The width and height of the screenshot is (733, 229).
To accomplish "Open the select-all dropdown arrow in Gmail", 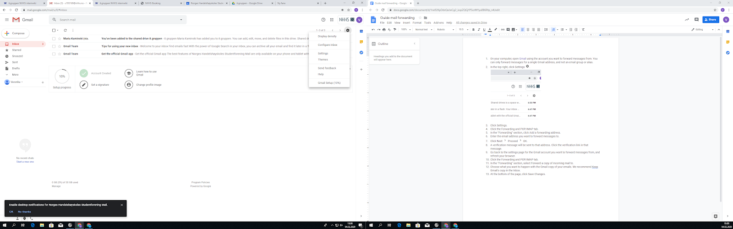I will pyautogui.click(x=57, y=30).
